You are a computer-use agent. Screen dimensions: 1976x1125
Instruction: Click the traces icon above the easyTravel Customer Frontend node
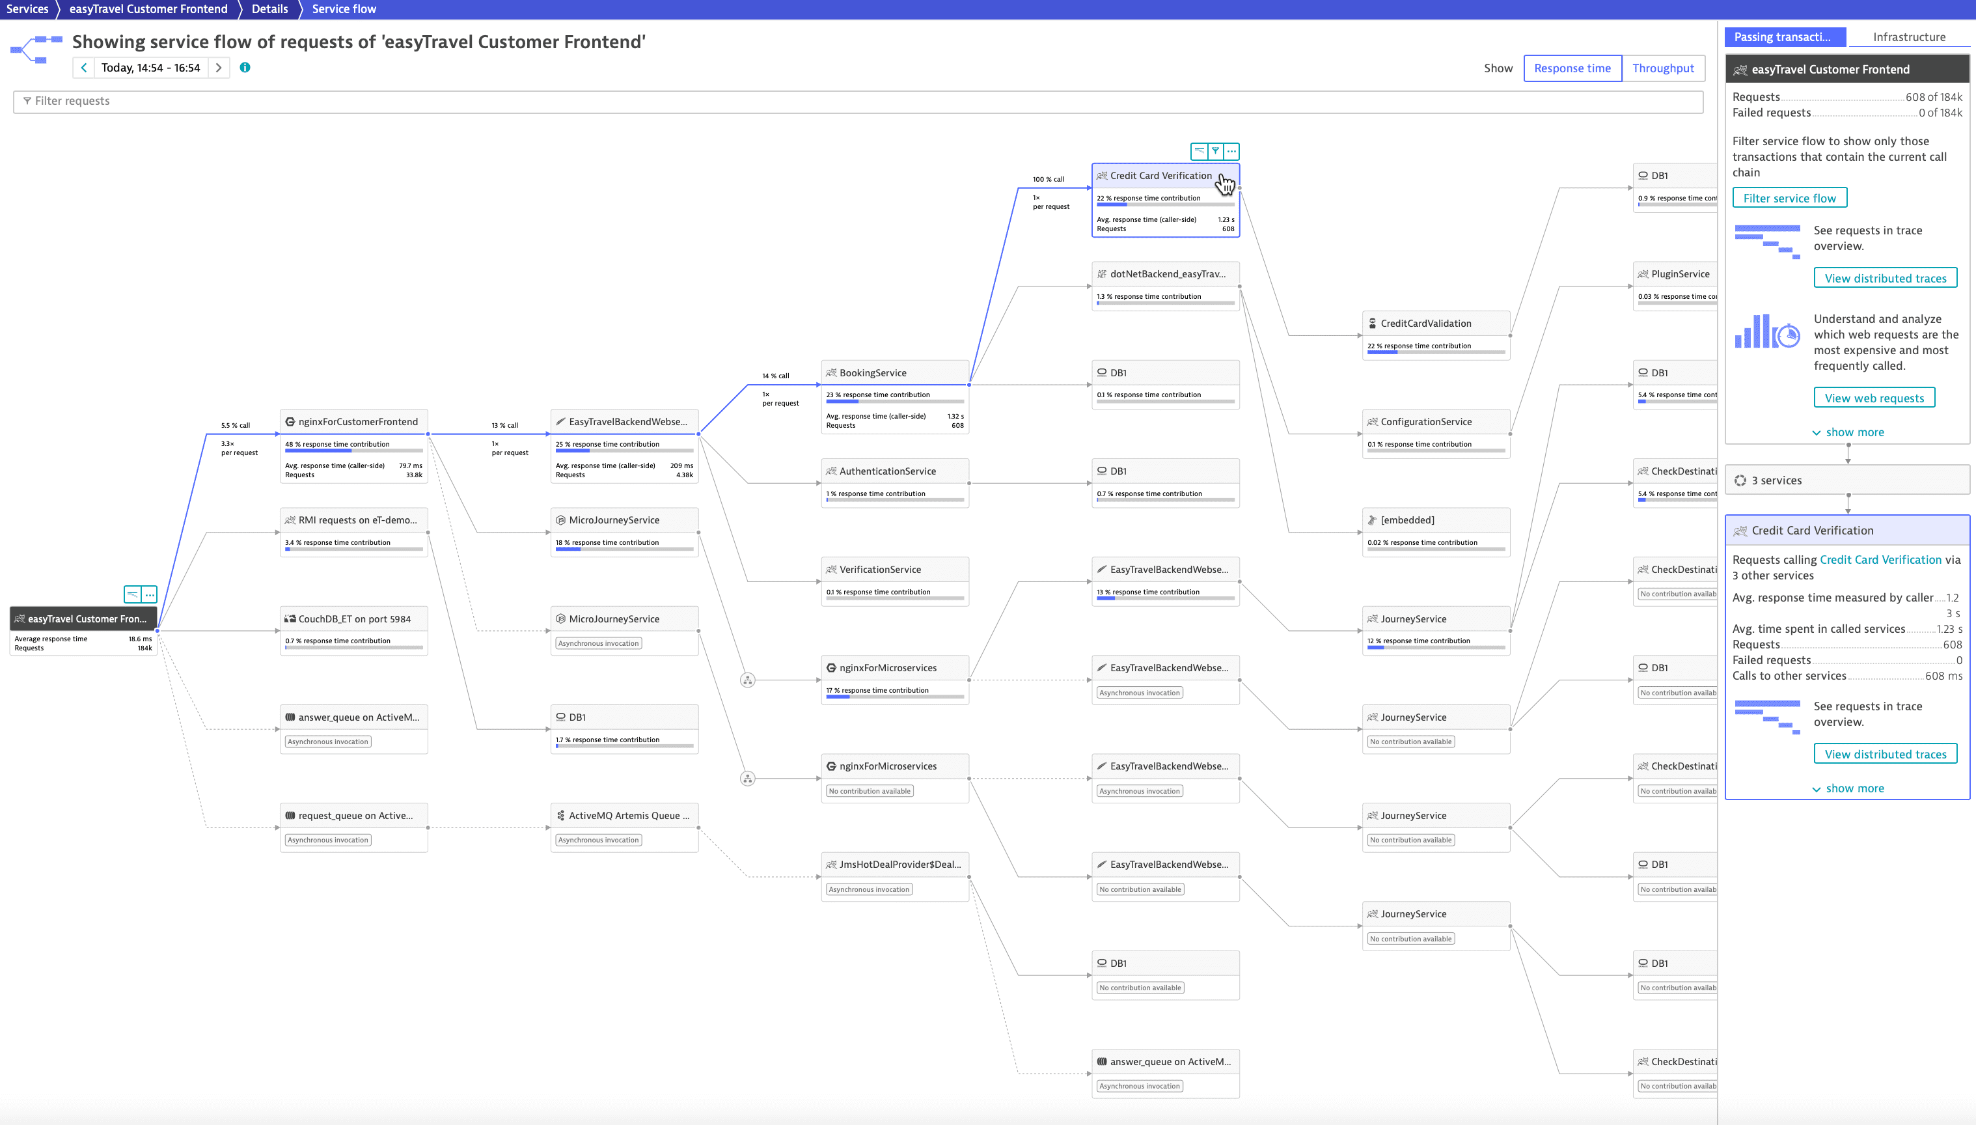133,594
